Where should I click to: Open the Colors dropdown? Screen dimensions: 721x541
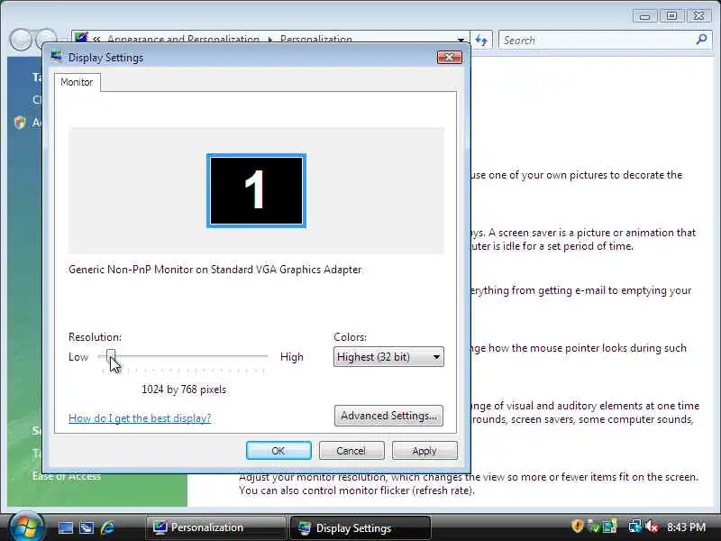388,357
